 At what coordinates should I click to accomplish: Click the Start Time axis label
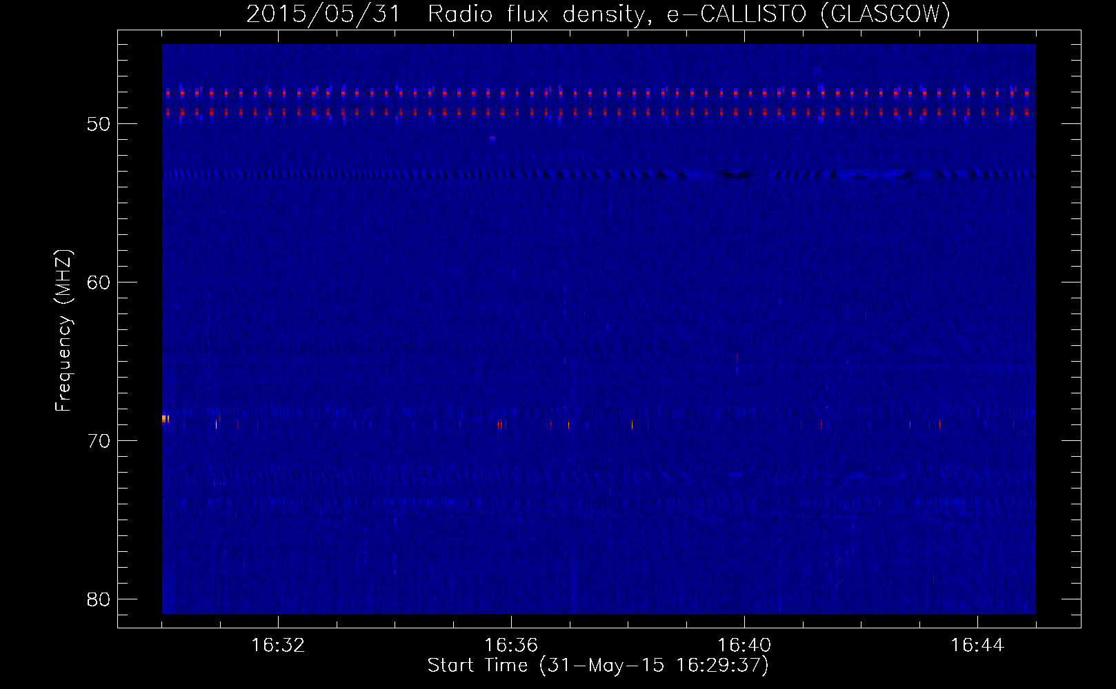tap(598, 666)
